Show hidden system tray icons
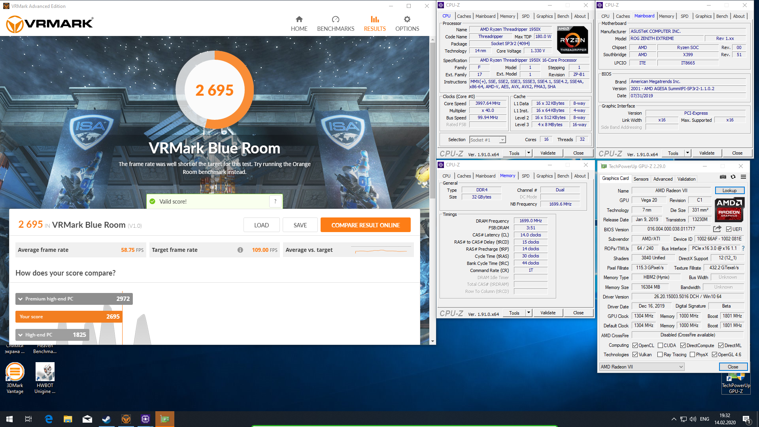The image size is (759, 427). pos(674,419)
